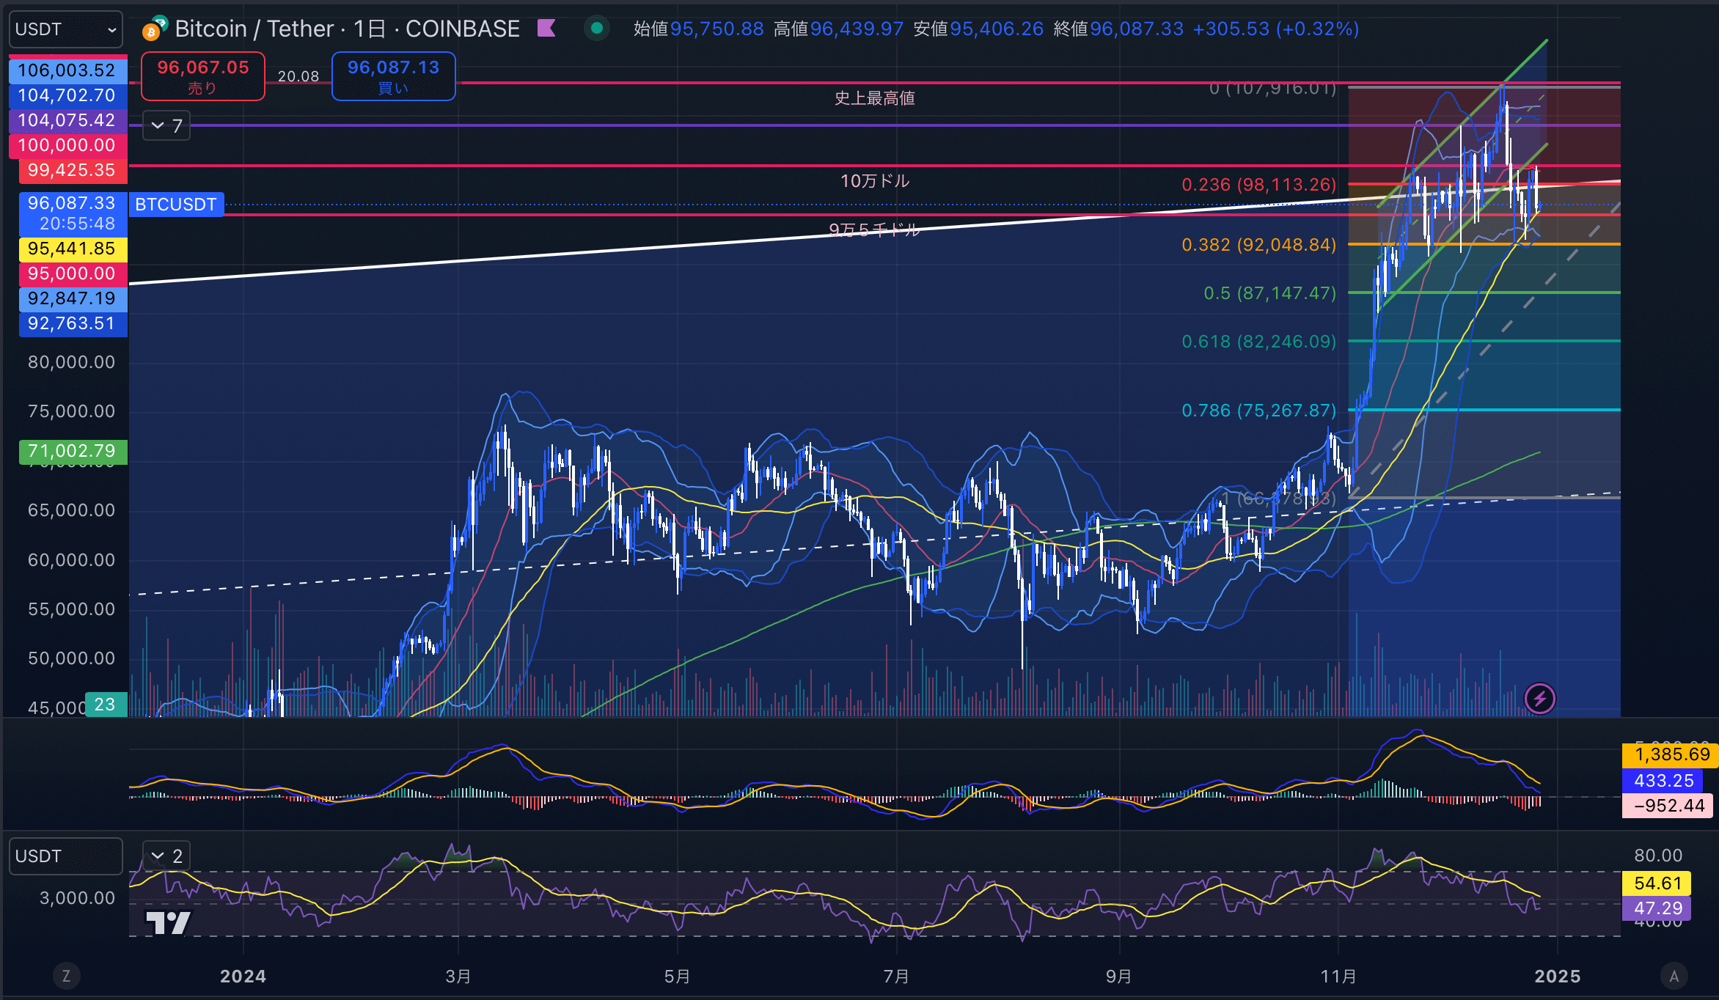This screenshot has width=1719, height=1000.
Task: Click the green market status dot
Action: click(597, 29)
